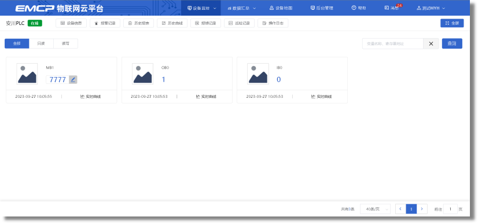The width and height of the screenshot is (478, 224).
Task: Switch to the 读写 filter tab
Action: (x=65, y=43)
